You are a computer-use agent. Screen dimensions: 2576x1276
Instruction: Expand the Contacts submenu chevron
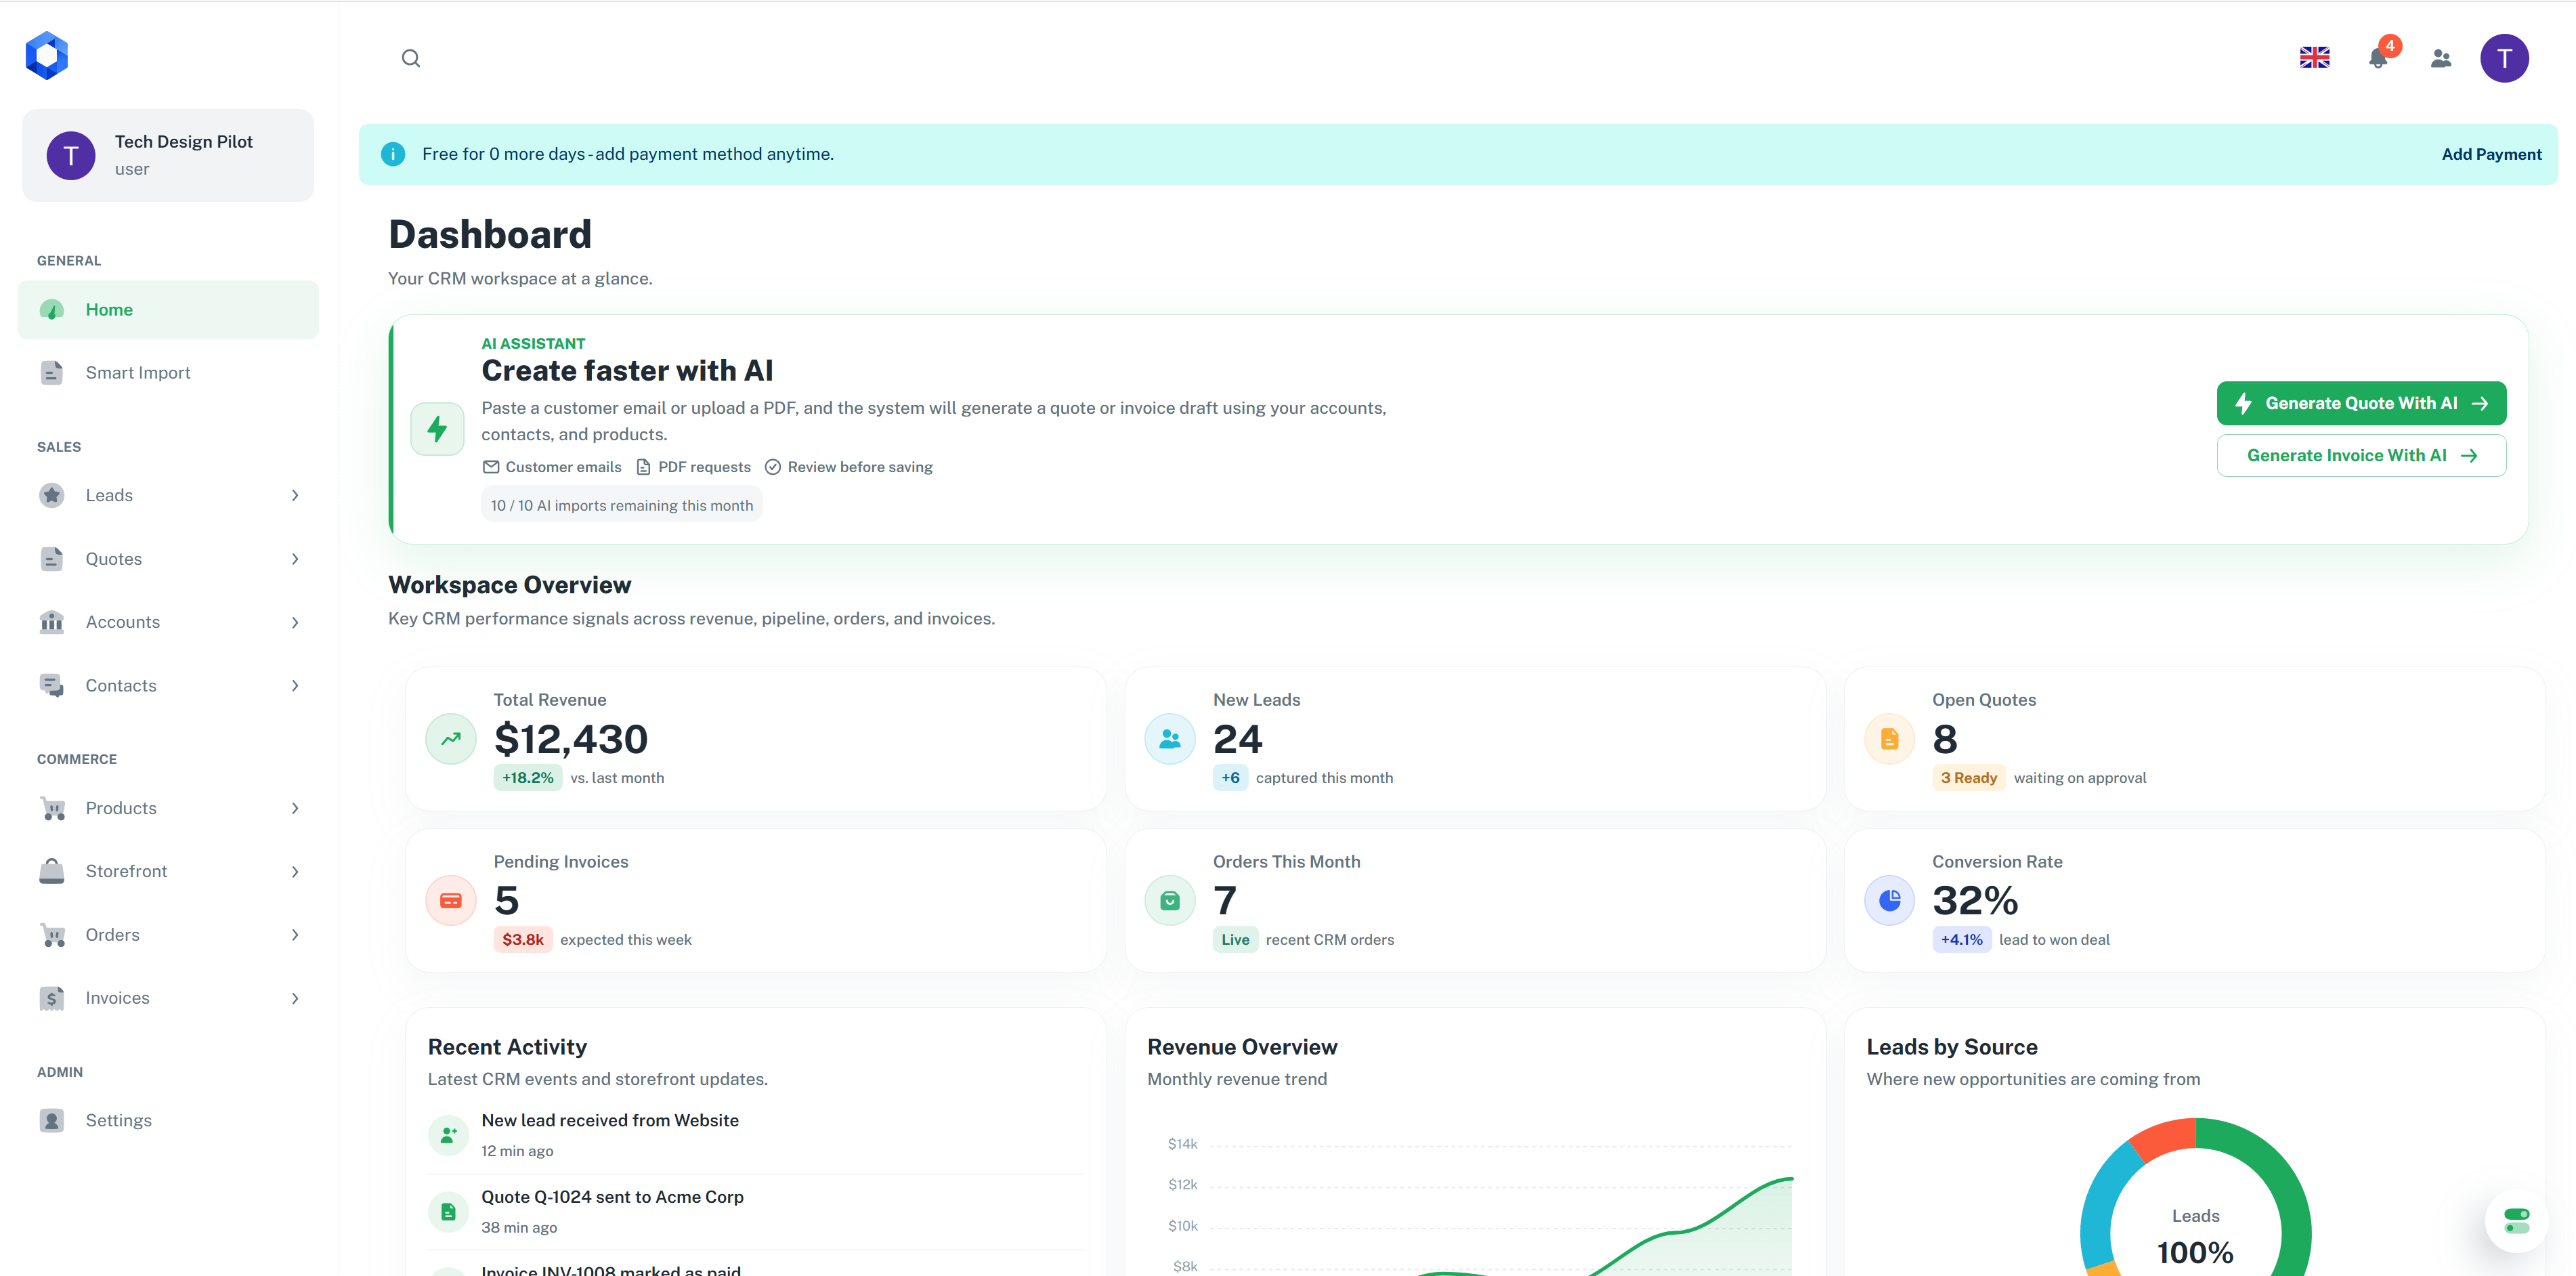pyautogui.click(x=295, y=686)
